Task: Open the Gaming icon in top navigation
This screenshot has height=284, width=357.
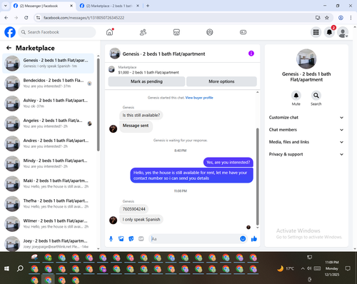Action: 243,32
